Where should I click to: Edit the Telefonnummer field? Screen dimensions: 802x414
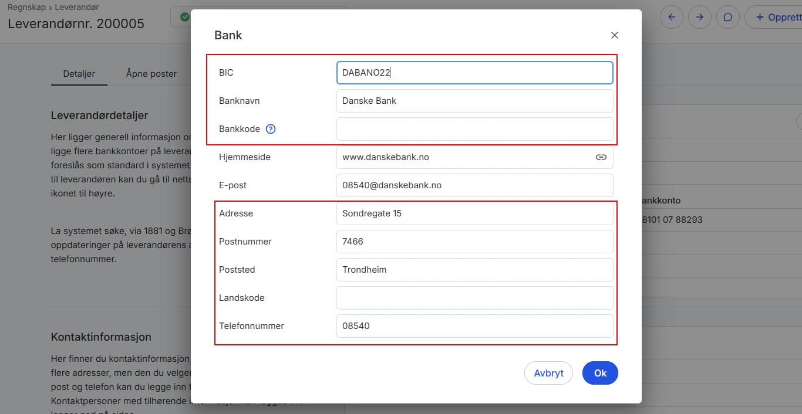[x=474, y=326]
